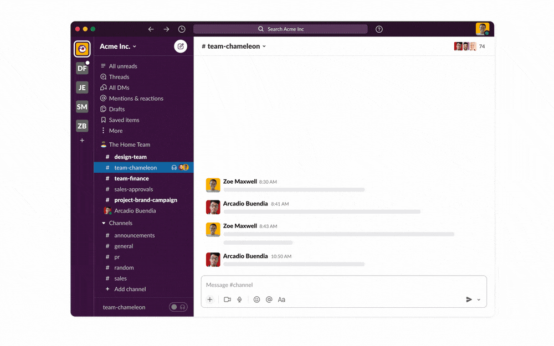Click Arcadio Buendia's avatar at 10:50 AM
The image size is (554, 346).
(x=213, y=260)
